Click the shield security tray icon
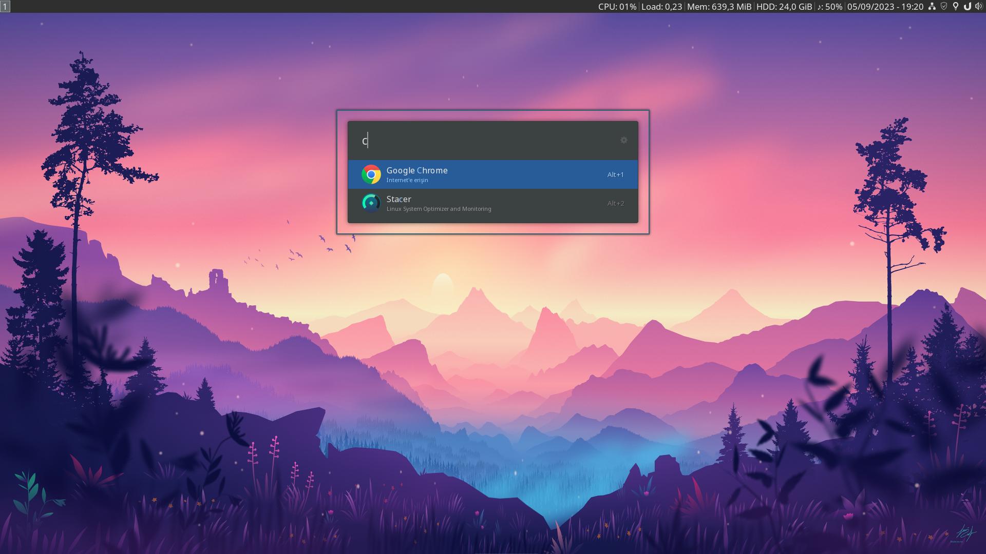The image size is (986, 554). click(x=943, y=7)
